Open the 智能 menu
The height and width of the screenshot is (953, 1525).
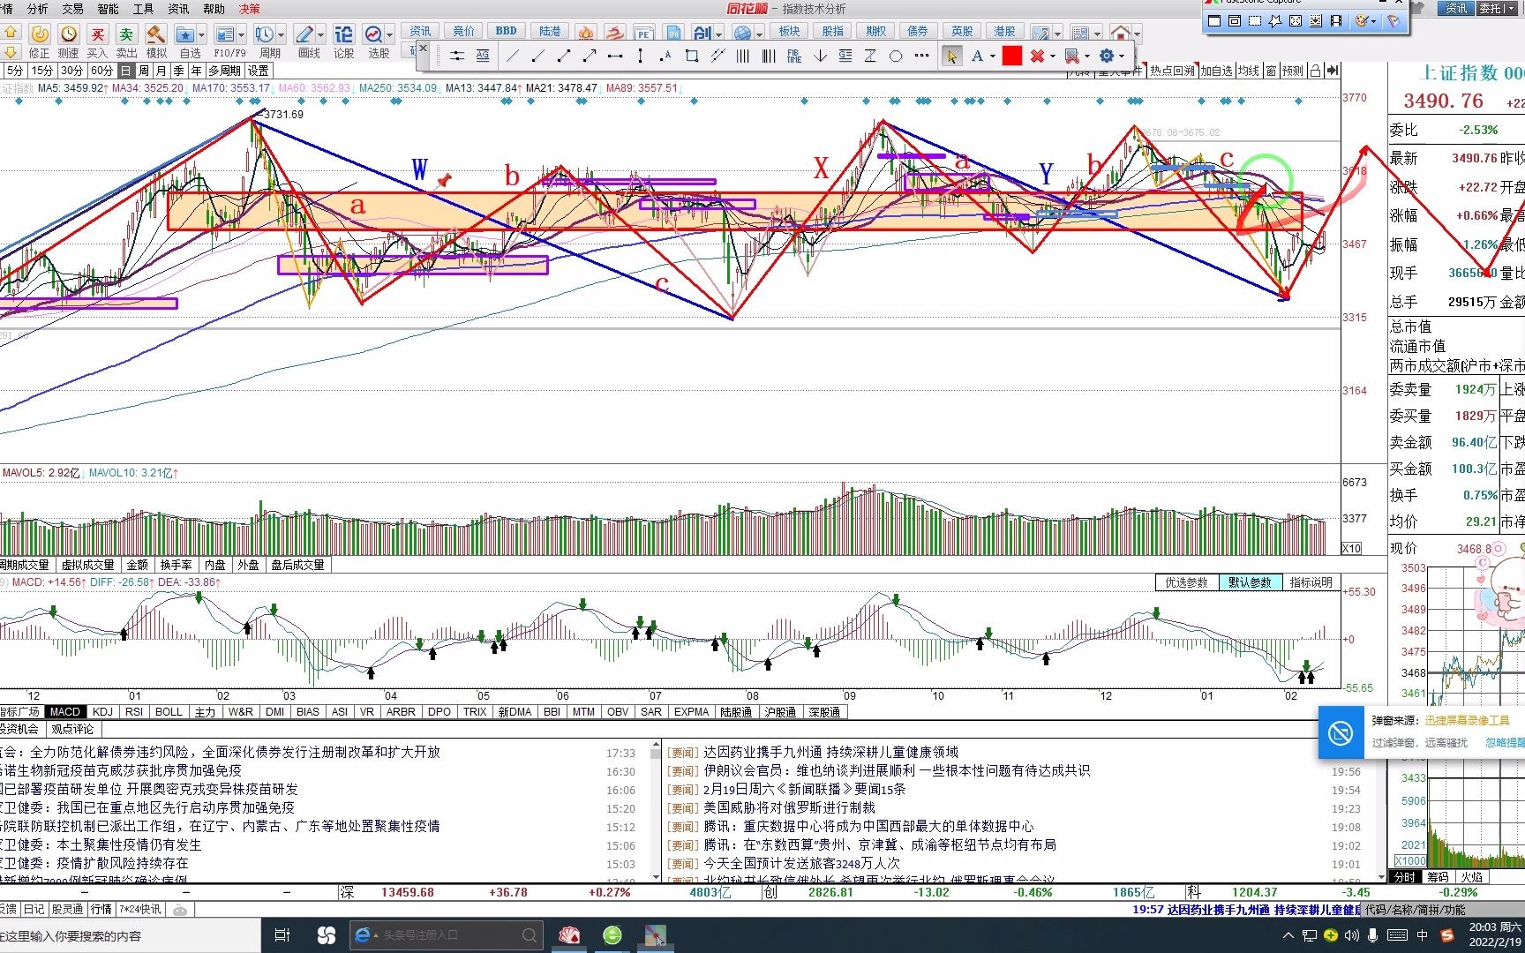[108, 9]
